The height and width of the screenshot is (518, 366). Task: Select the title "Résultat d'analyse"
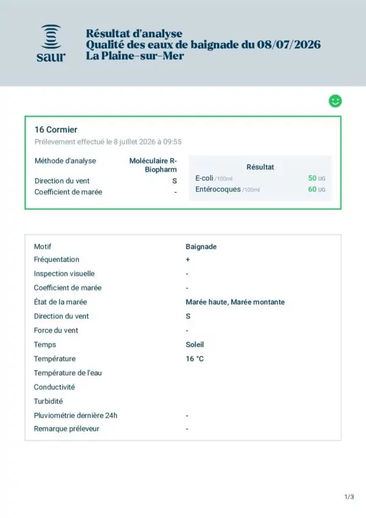134,34
